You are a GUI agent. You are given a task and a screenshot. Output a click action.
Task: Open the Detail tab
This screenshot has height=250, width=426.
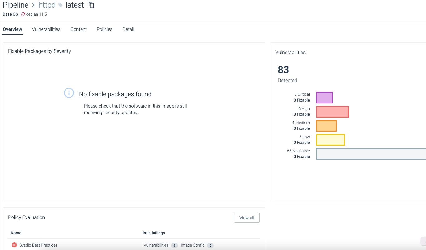[128, 29]
